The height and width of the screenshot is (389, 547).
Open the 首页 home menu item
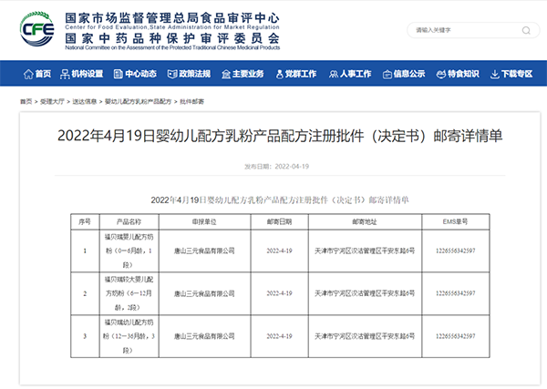(x=33, y=74)
